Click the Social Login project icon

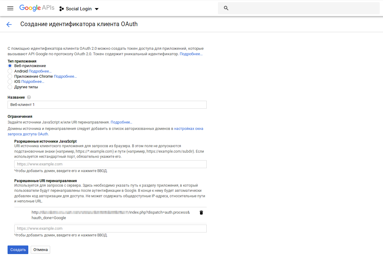coord(61,9)
